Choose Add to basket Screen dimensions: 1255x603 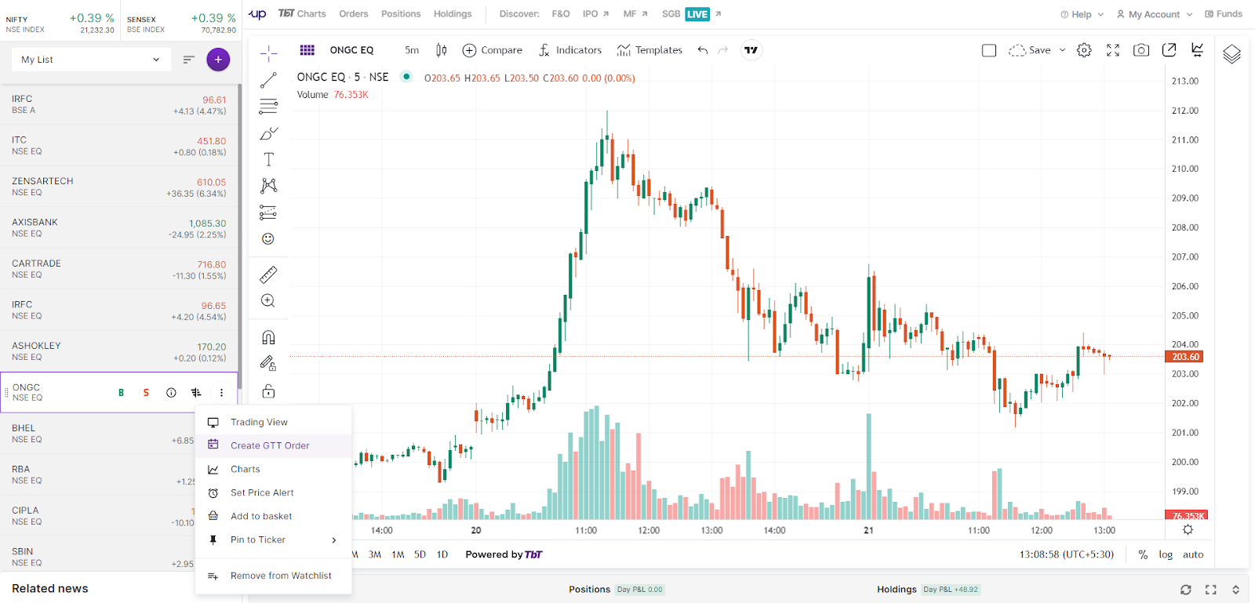click(273, 516)
